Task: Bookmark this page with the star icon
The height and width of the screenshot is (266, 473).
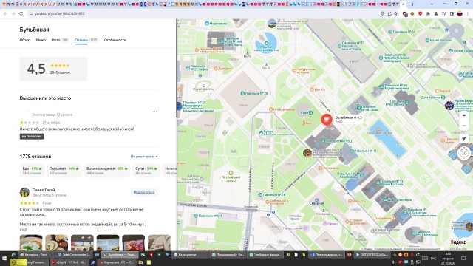Action: pos(396,13)
